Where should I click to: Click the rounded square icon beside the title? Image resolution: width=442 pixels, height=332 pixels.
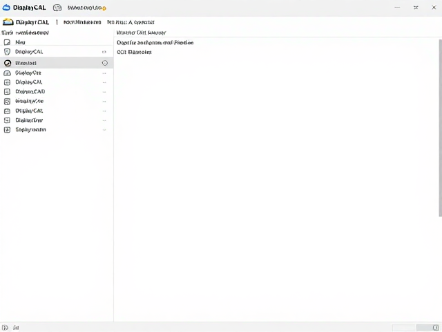(x=57, y=8)
